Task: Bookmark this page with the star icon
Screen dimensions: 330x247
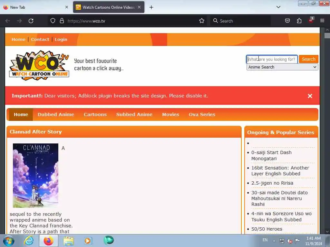Action: tap(202, 21)
